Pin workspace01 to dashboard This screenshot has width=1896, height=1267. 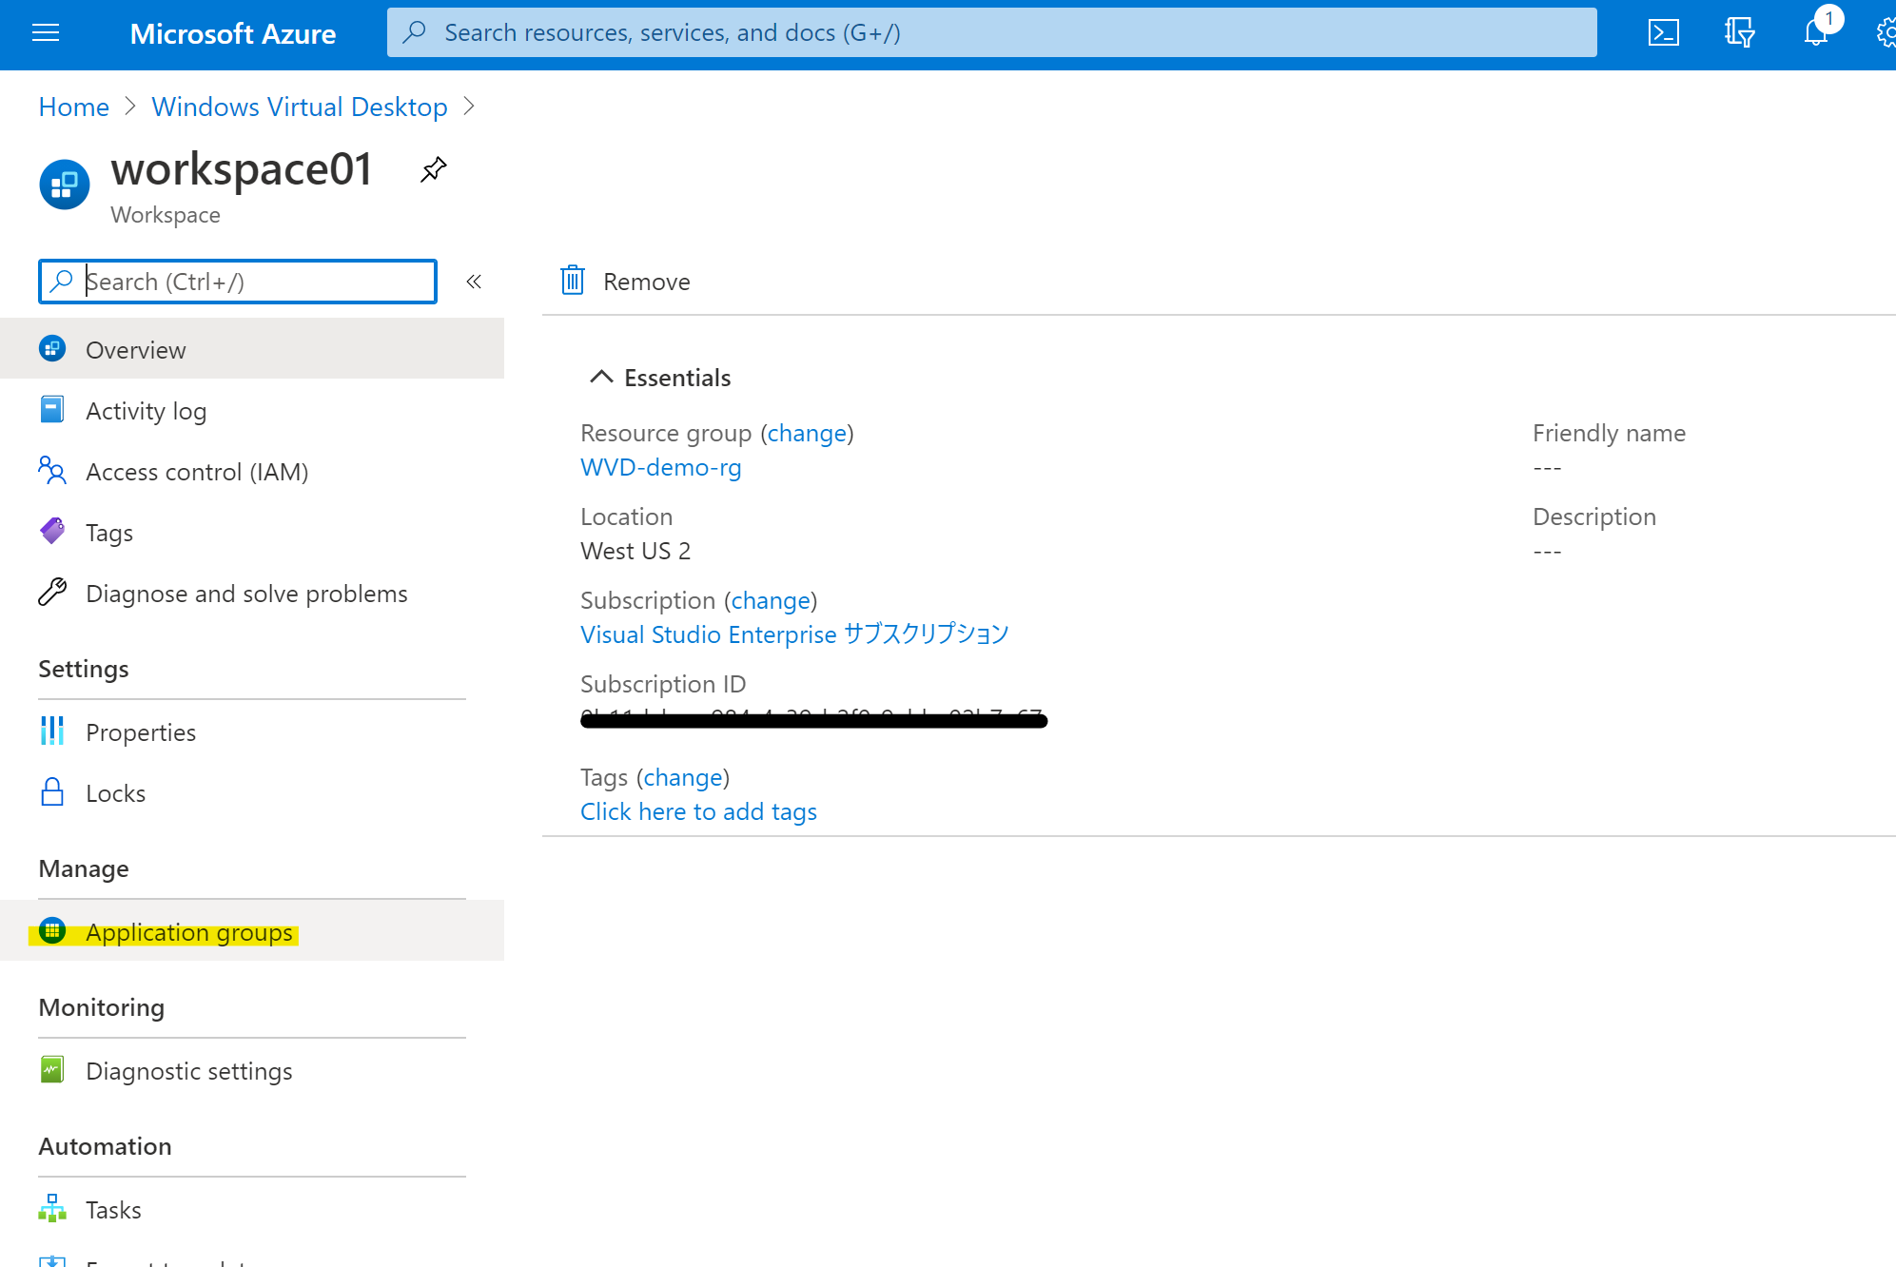433,169
